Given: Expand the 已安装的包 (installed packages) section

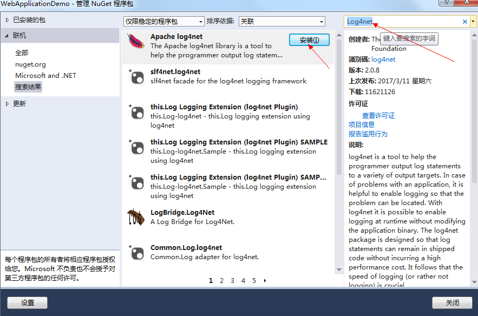Looking at the screenshot, I should pos(8,20).
